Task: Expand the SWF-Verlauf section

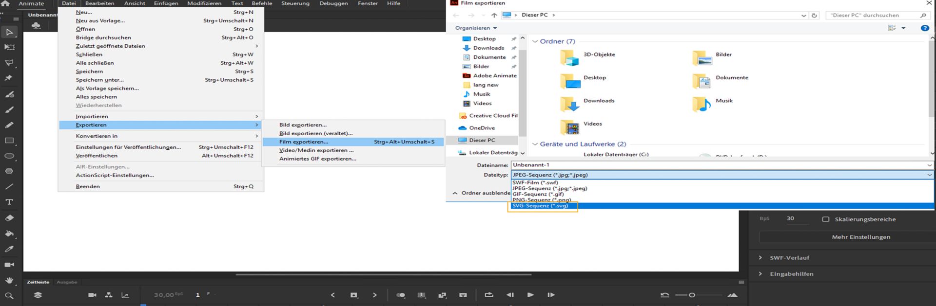Action: [760, 258]
